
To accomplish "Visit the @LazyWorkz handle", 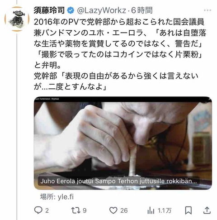I will [101, 10].
